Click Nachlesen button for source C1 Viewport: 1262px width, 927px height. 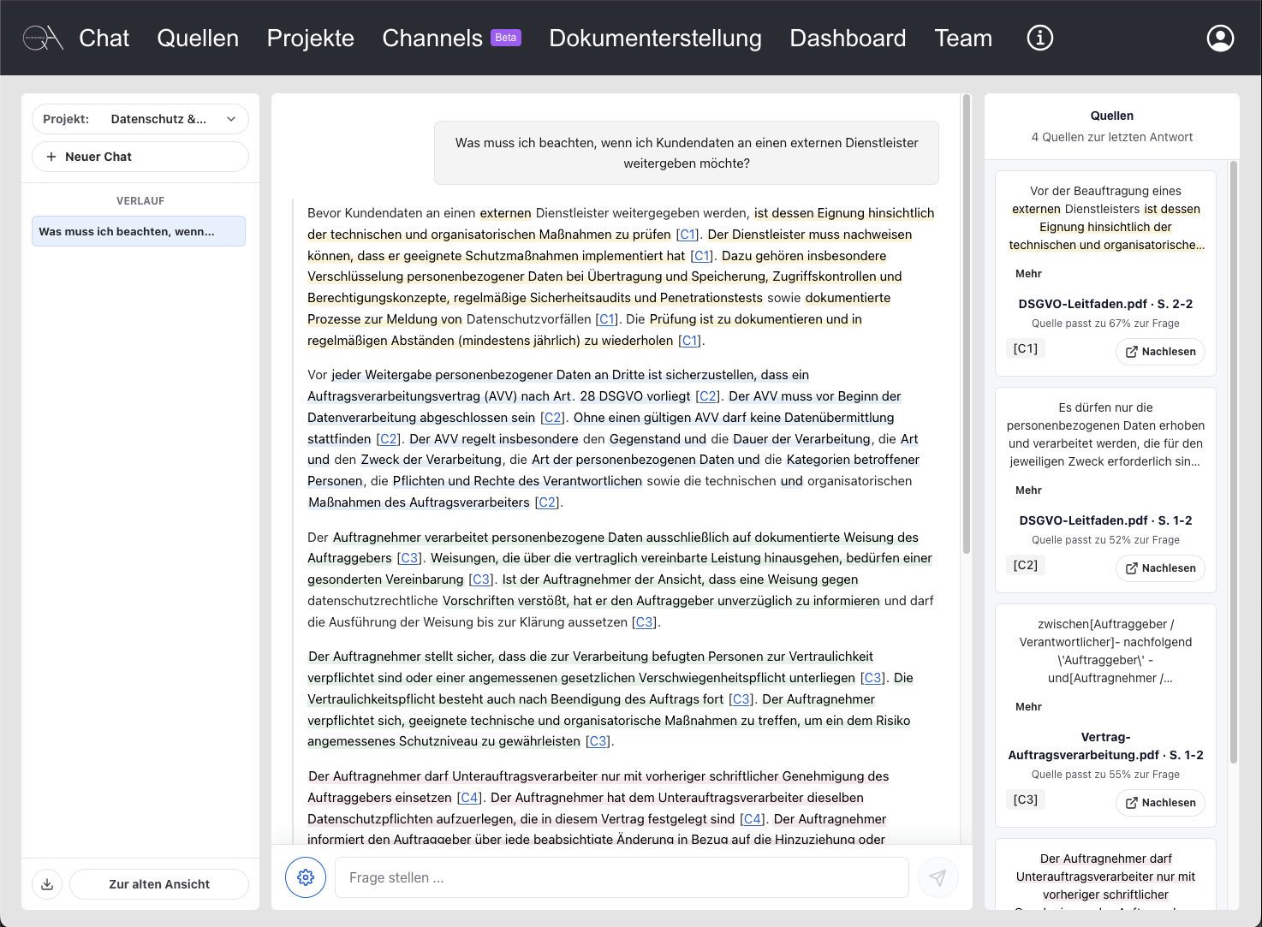[1160, 352]
